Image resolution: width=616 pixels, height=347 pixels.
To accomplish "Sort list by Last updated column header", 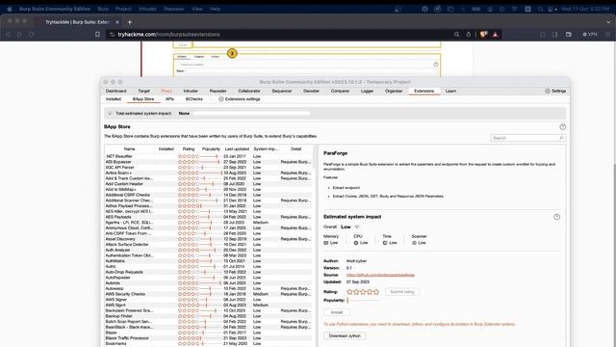I will coord(237,149).
